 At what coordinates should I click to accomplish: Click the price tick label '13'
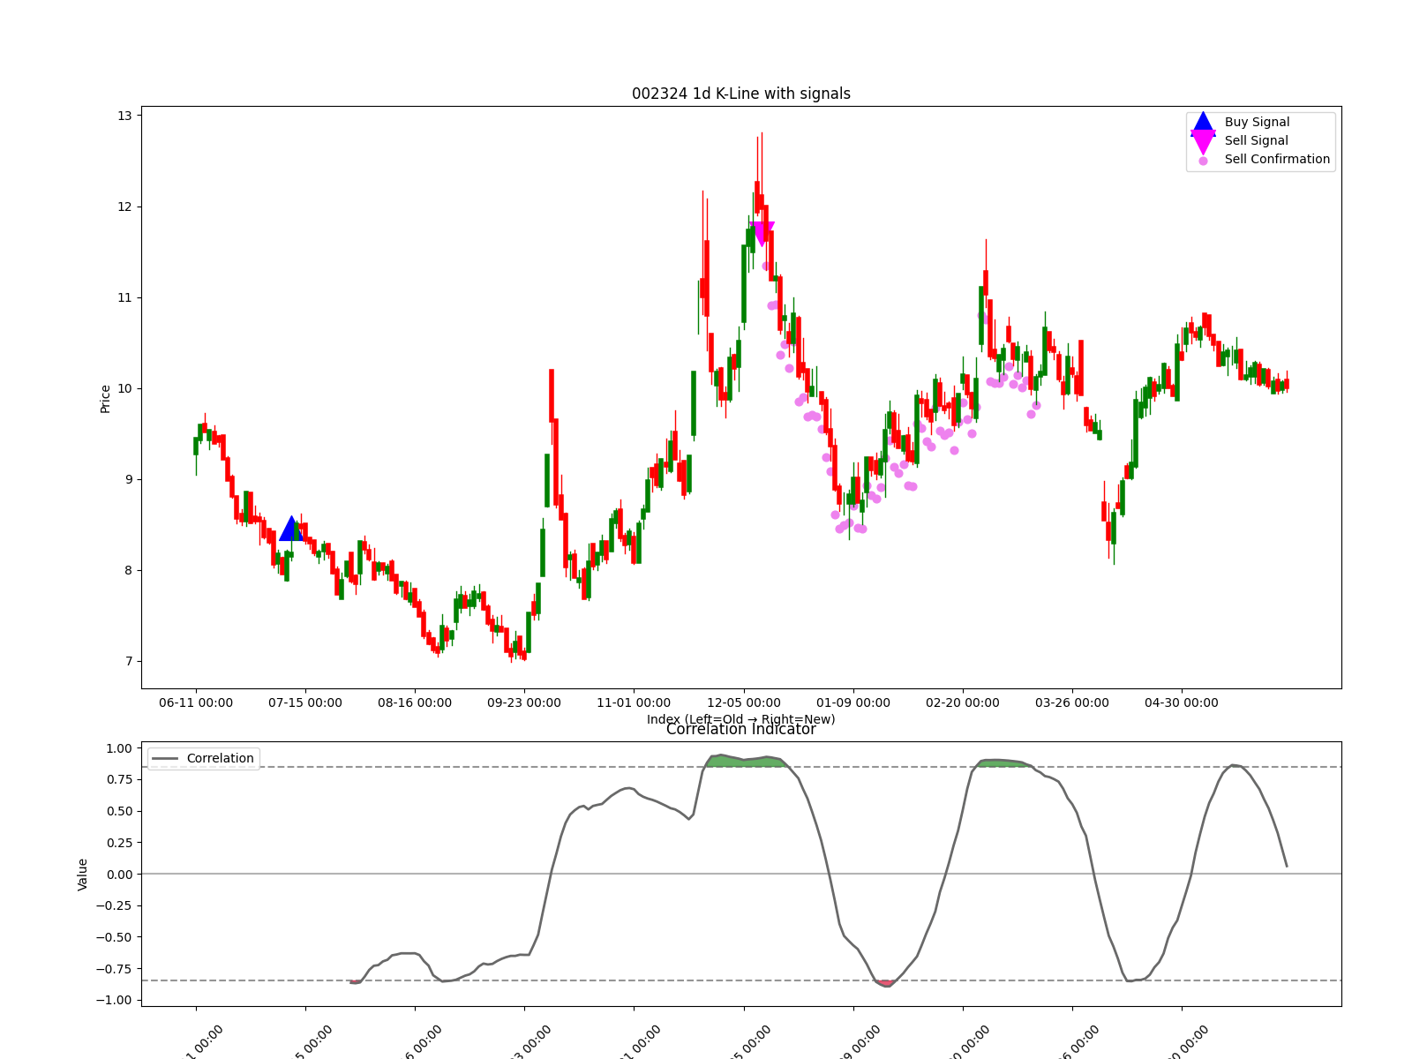click(124, 116)
